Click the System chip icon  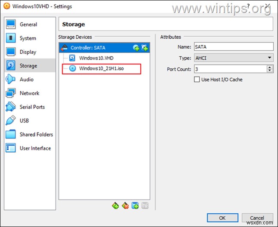(11, 38)
